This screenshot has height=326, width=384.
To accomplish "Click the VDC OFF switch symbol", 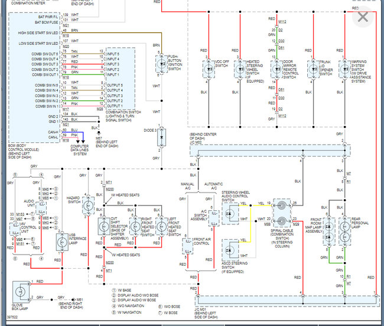I will pyautogui.click(x=209, y=69).
